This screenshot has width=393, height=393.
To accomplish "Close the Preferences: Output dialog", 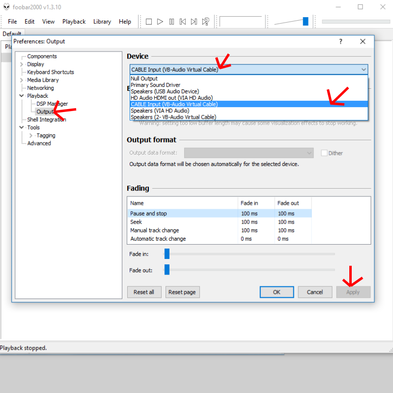I will tap(363, 41).
